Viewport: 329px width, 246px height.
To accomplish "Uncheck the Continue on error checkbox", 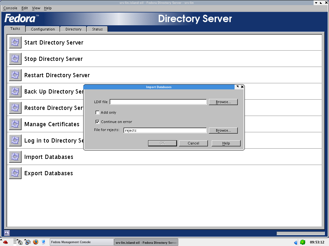I will [97, 122].
